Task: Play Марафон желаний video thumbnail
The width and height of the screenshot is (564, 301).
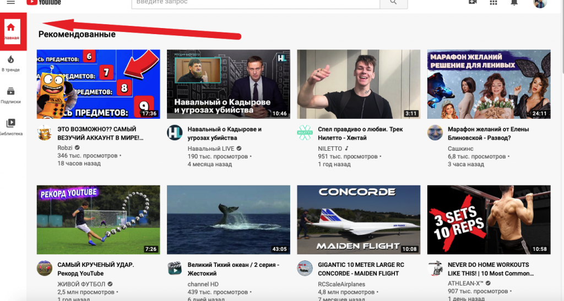Action: pos(489,84)
